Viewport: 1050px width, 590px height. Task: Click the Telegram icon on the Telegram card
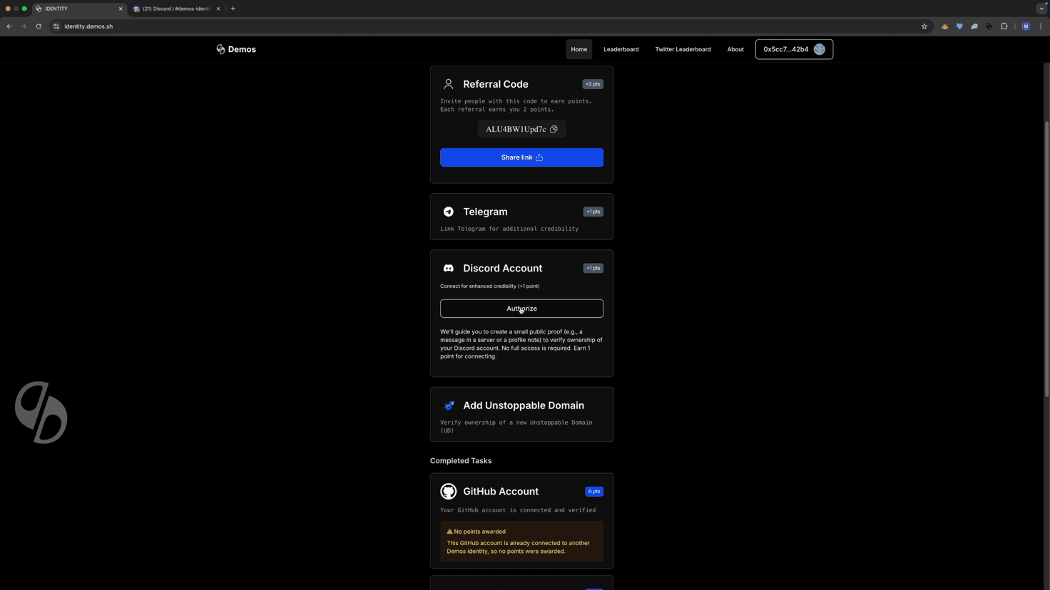(x=449, y=212)
